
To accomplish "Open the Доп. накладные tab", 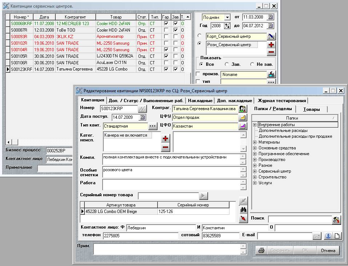I will coord(235,101).
